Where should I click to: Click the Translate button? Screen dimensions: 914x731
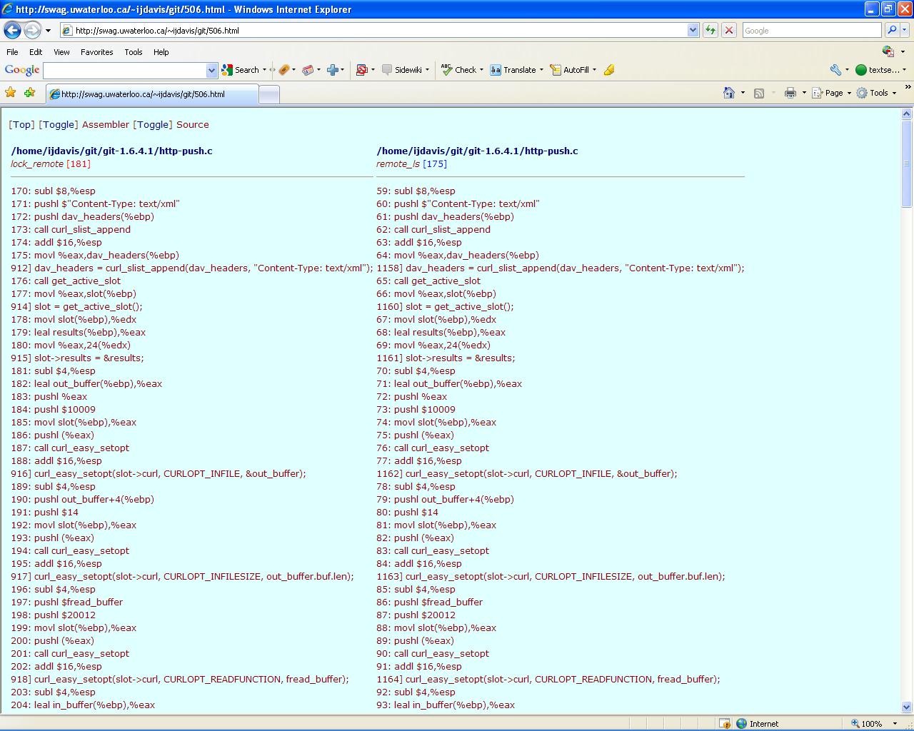[513, 70]
